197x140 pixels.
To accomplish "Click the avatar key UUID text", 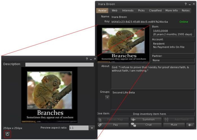I will 140,22.
